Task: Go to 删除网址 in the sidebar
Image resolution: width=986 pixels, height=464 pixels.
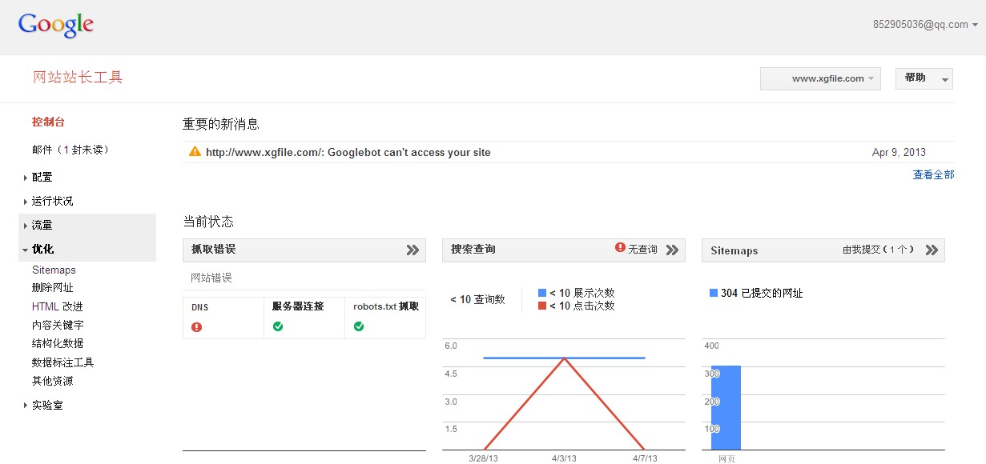Action: 53,288
